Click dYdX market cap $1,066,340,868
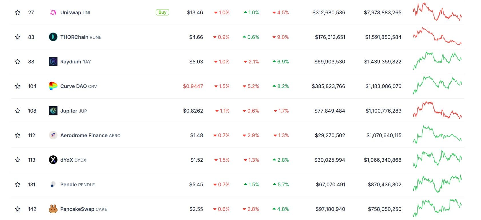This screenshot has width=481, height=220. 383,160
